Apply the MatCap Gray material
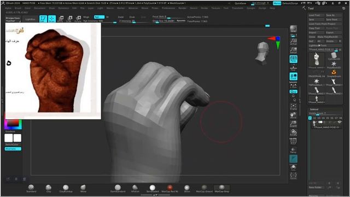The height and width of the screenshot is (197, 350). [x=221, y=188]
